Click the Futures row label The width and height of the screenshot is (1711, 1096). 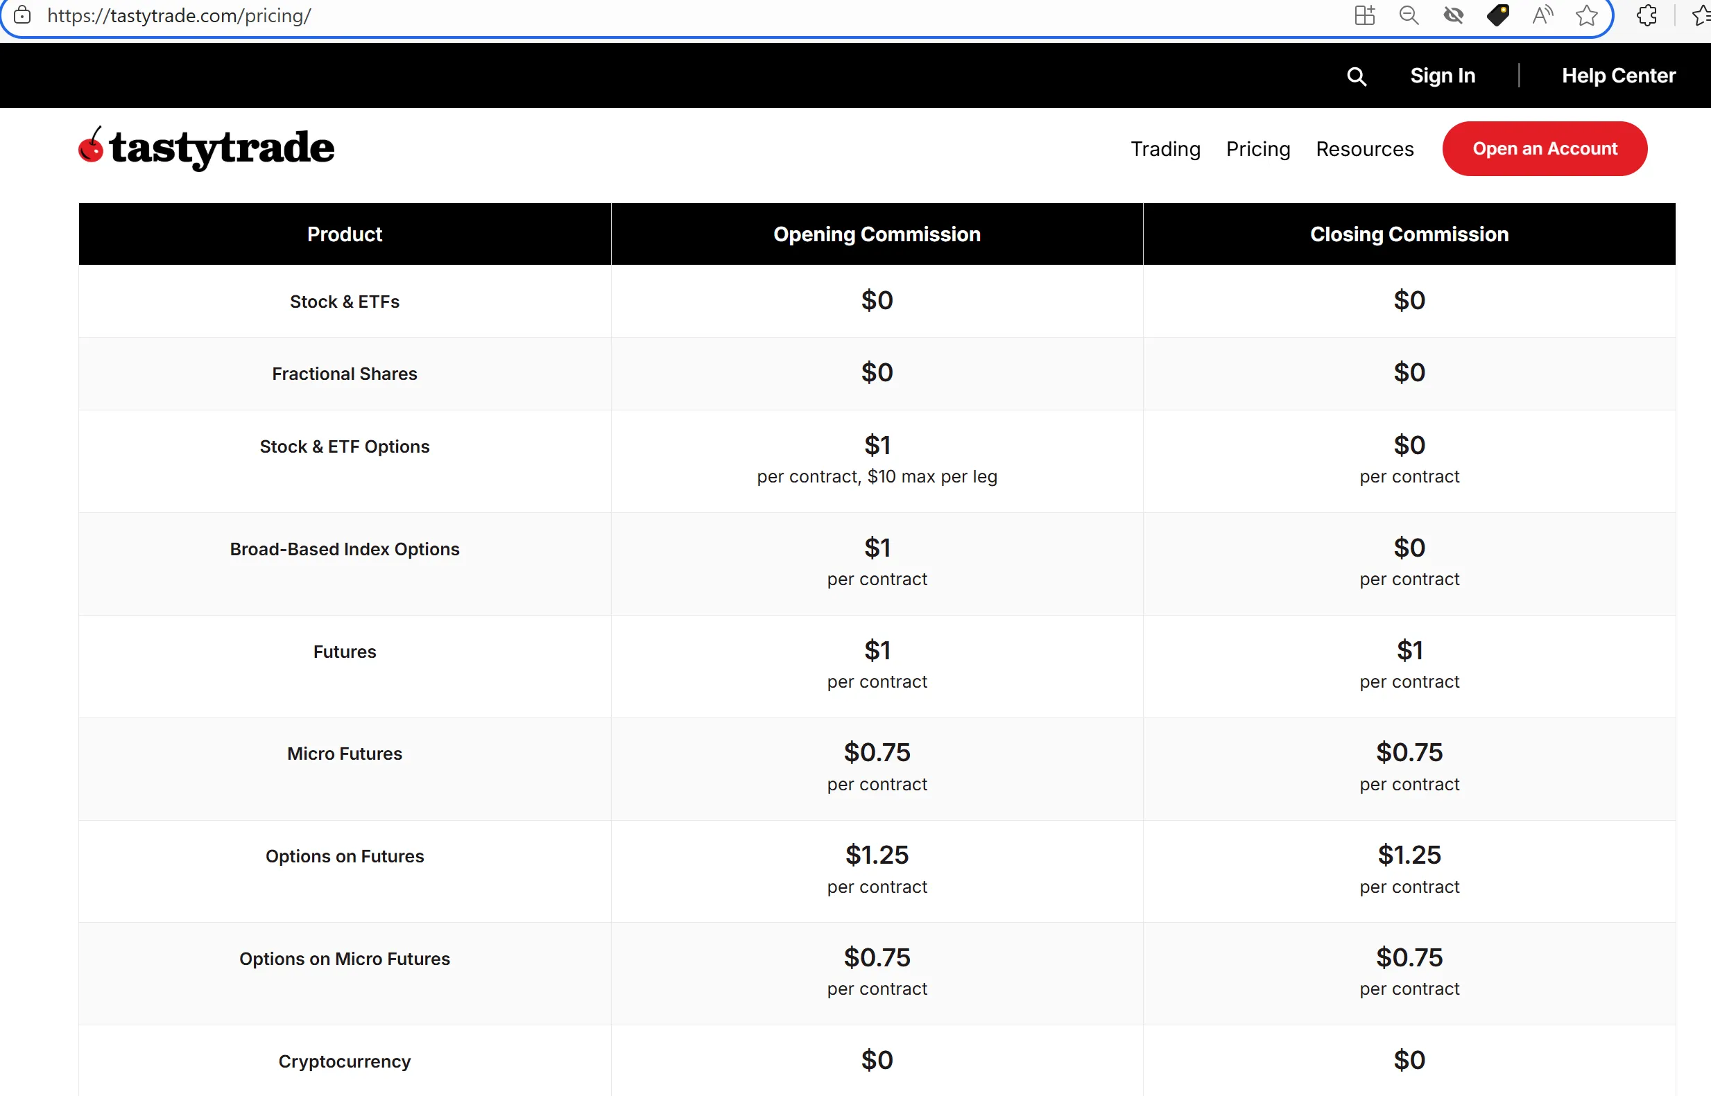pos(345,651)
